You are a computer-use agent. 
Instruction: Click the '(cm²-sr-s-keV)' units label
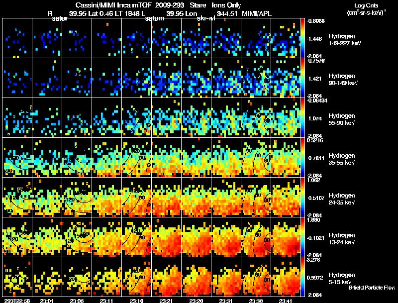point(366,12)
